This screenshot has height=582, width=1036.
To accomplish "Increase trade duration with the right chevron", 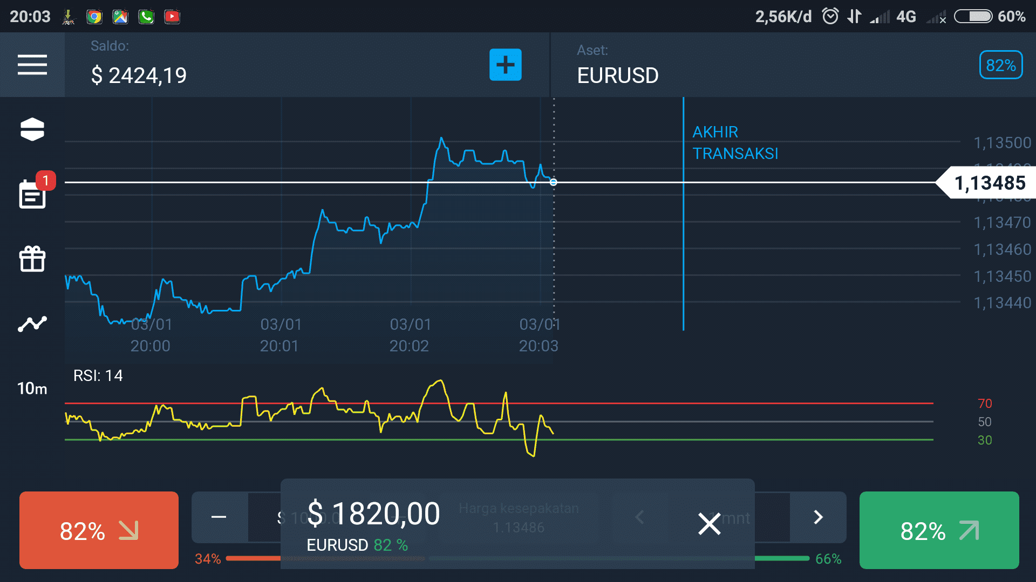I will pyautogui.click(x=818, y=517).
